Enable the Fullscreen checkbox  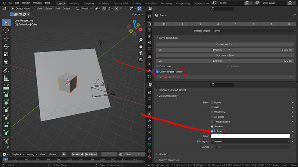click(157, 66)
